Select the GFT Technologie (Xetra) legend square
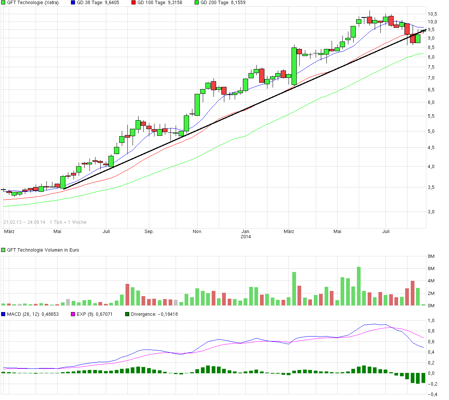This screenshot has width=449, height=400. pyautogui.click(x=3, y=3)
